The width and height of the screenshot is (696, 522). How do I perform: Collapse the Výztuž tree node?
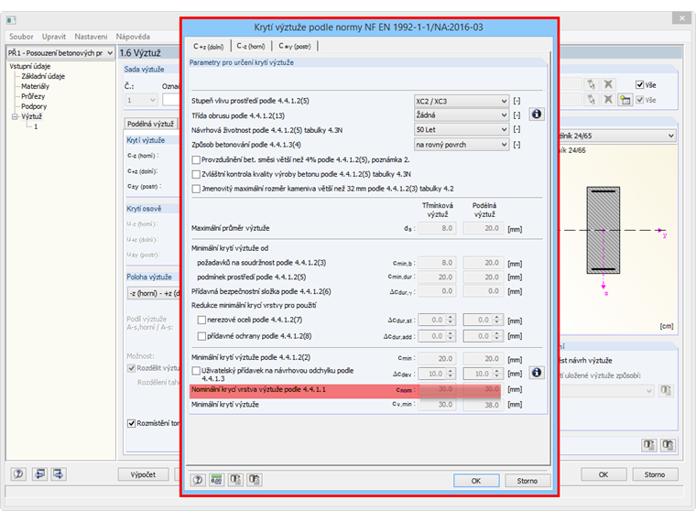15,116
